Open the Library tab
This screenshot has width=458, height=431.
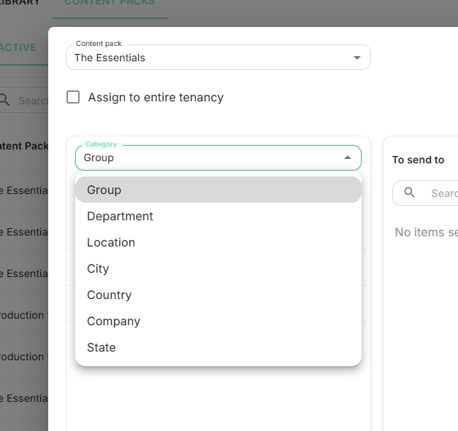(20, 4)
